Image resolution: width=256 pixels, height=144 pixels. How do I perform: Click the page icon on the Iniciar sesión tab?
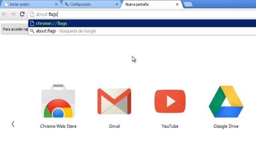tap(6, 4)
